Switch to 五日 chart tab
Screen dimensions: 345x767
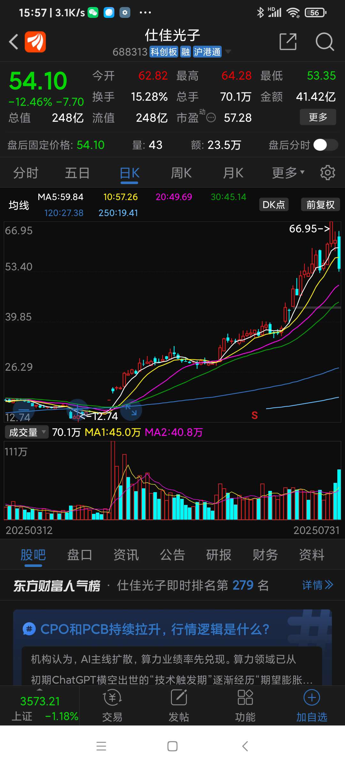pos(77,173)
